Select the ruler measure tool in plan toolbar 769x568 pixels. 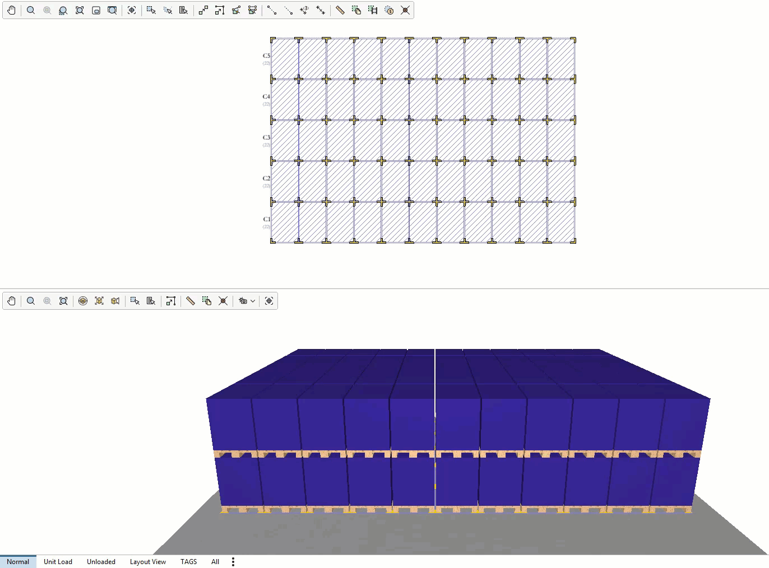tap(340, 10)
